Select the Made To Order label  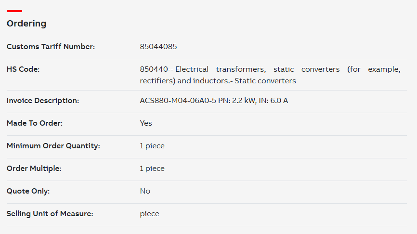tap(35, 123)
